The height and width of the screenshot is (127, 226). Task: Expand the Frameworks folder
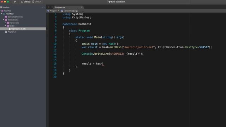click(5, 23)
